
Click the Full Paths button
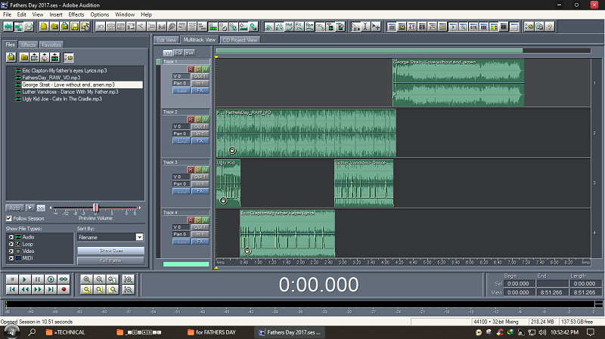pyautogui.click(x=110, y=260)
